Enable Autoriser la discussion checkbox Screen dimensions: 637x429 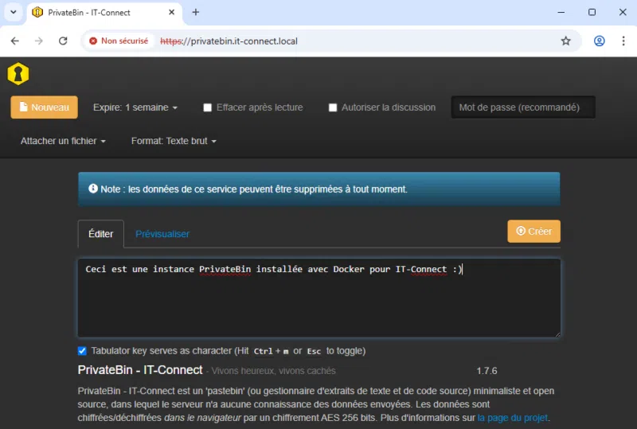333,107
